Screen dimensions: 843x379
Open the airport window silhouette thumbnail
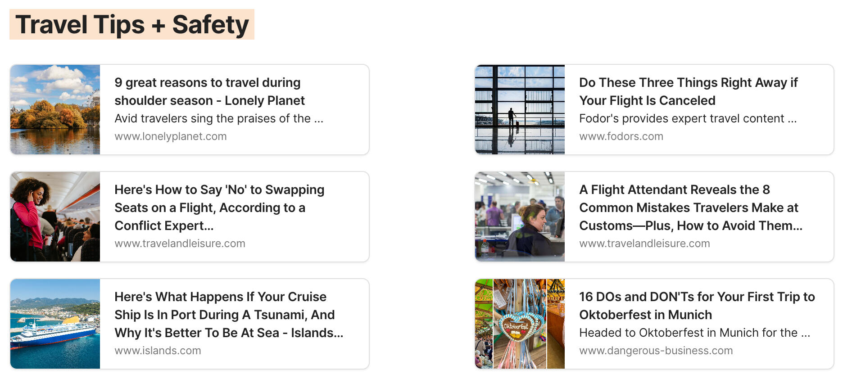click(520, 109)
